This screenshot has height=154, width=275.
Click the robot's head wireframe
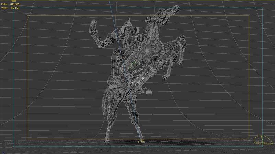tap(128, 29)
